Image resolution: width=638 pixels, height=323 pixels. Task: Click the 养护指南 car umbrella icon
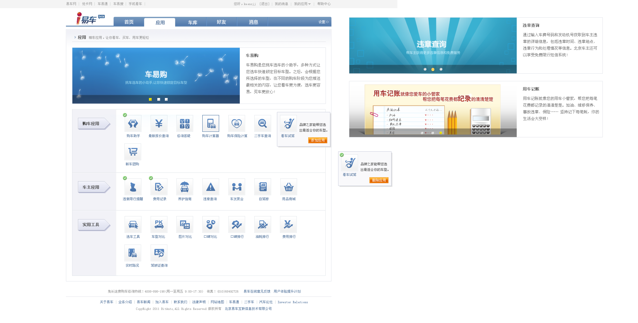pyautogui.click(x=184, y=187)
